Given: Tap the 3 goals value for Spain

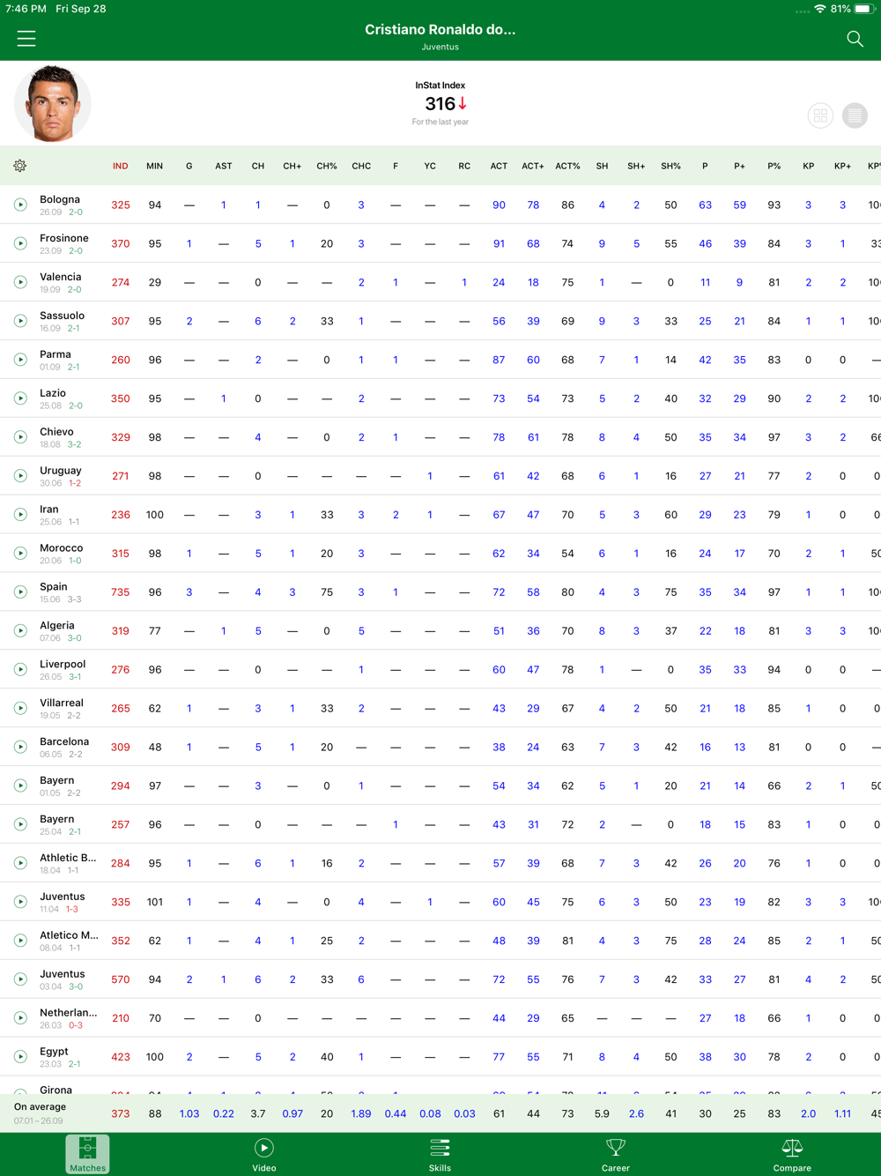Looking at the screenshot, I should coord(189,592).
